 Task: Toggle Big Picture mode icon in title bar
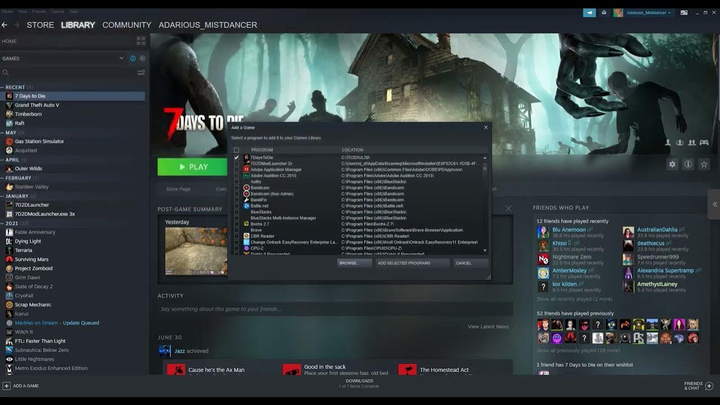684,12
